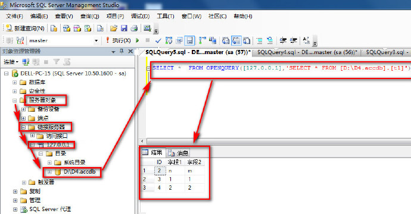Switch to the SQLQuery3.sql tab
The height and width of the screenshot is (214, 411).
pos(387,52)
